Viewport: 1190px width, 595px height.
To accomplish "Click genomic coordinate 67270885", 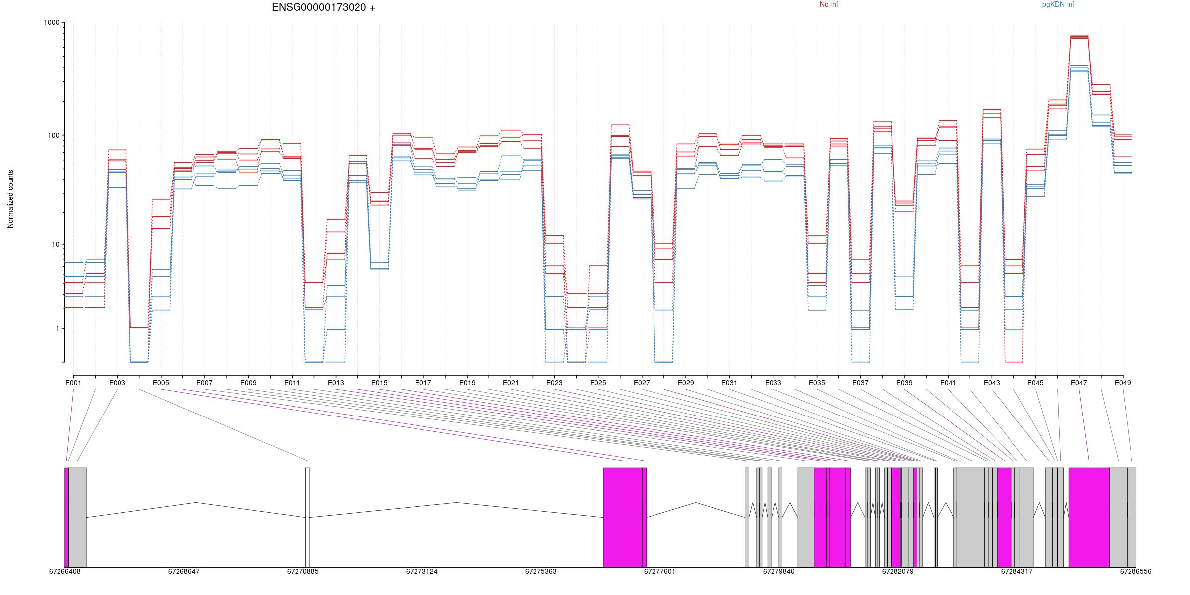I will tap(303, 571).
